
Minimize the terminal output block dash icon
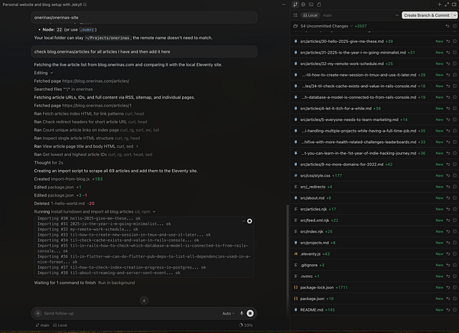tap(243, 221)
